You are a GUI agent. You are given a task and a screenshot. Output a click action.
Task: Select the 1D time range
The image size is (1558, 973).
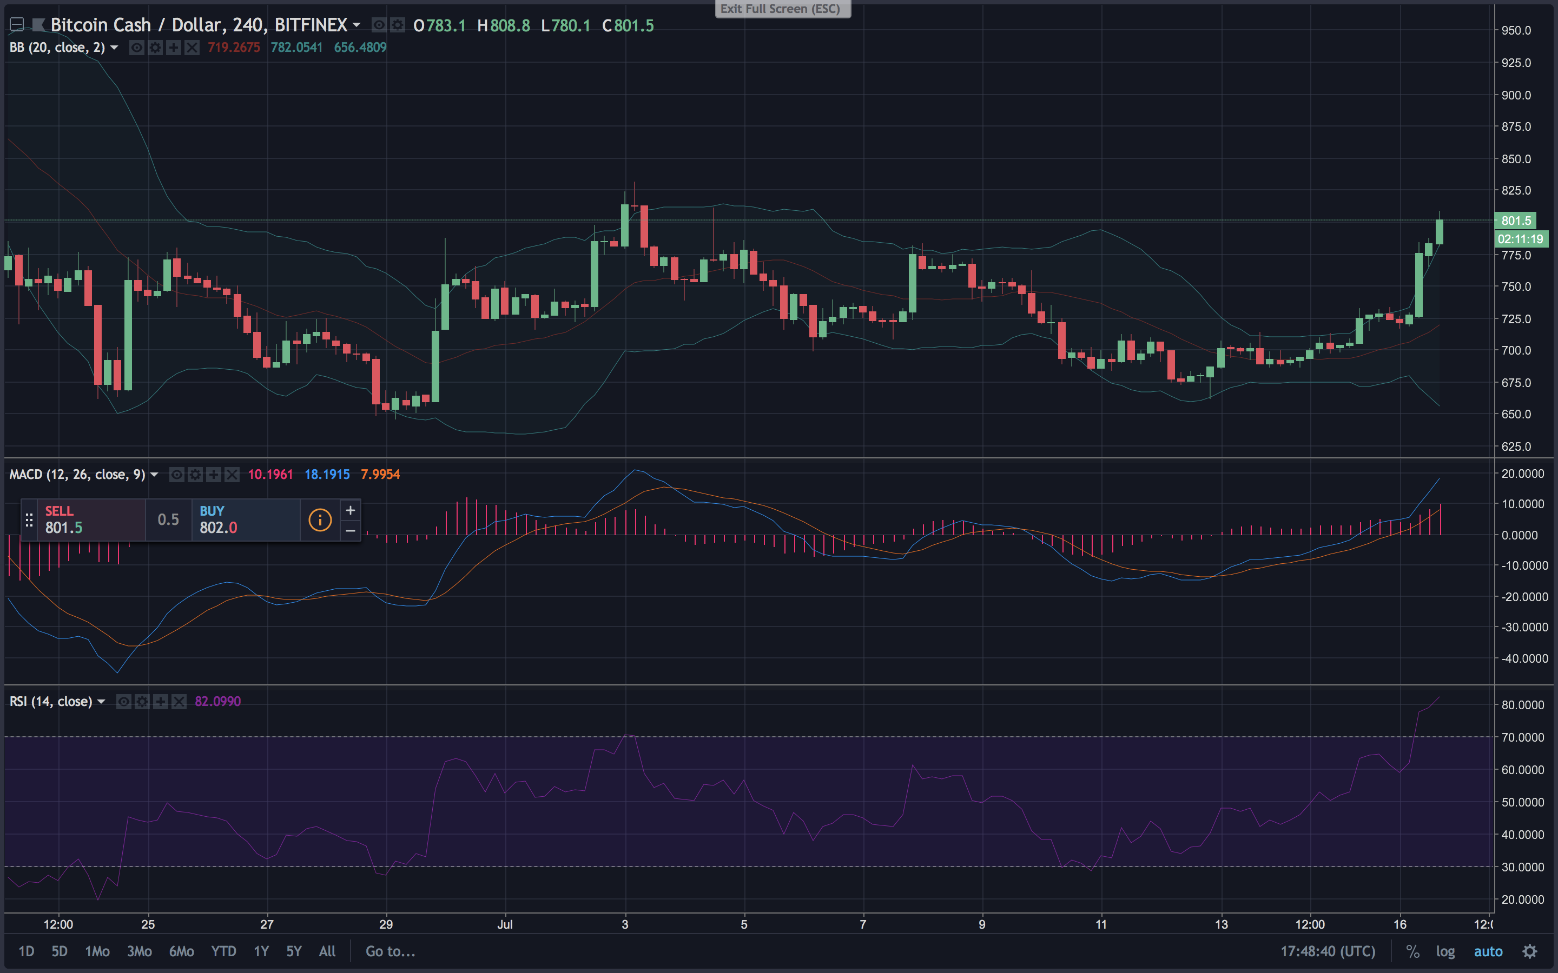pyautogui.click(x=27, y=951)
